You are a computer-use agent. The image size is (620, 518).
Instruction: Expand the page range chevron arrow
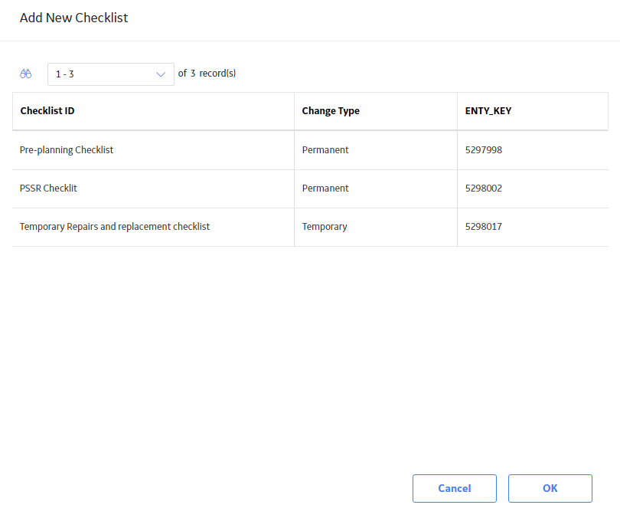pos(161,74)
